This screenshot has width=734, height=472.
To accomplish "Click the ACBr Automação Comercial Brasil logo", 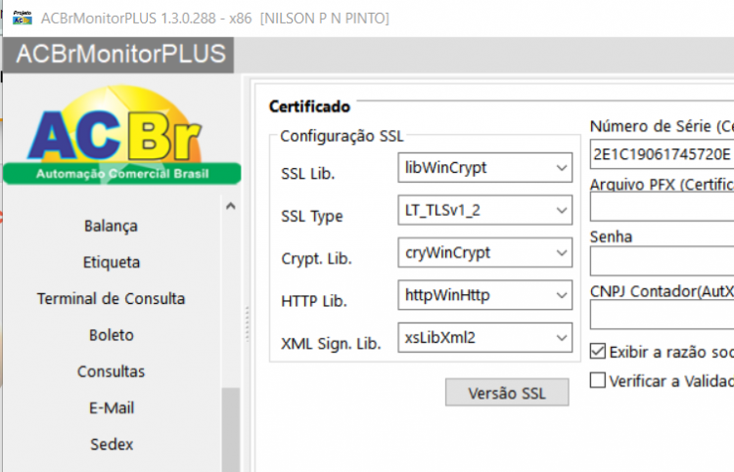I will [x=121, y=135].
